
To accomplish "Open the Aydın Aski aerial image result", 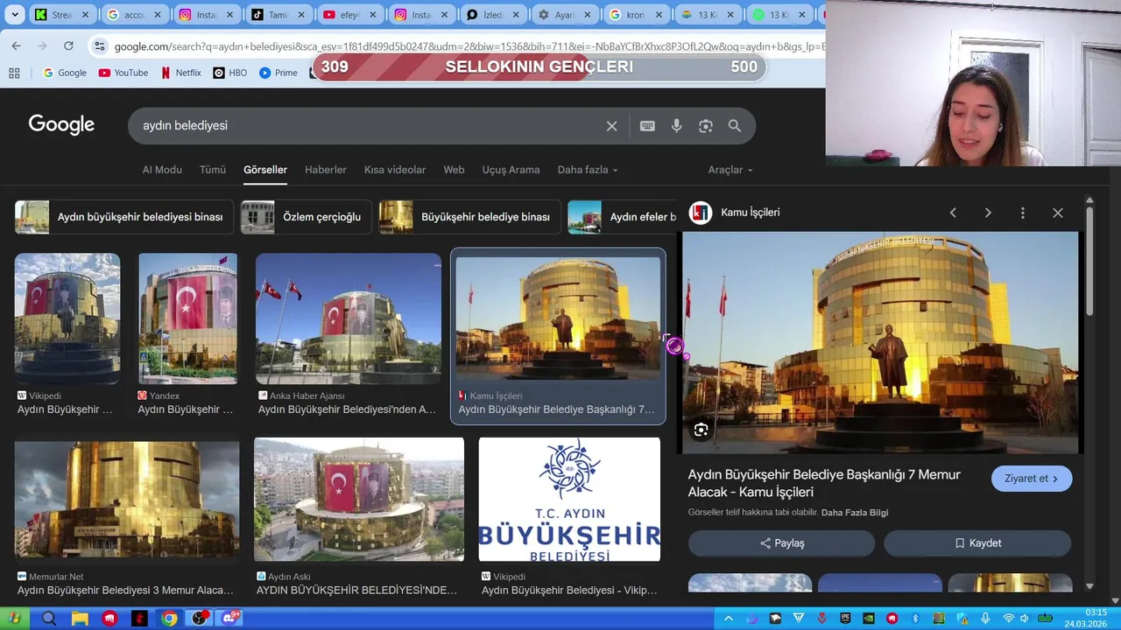I will click(359, 500).
